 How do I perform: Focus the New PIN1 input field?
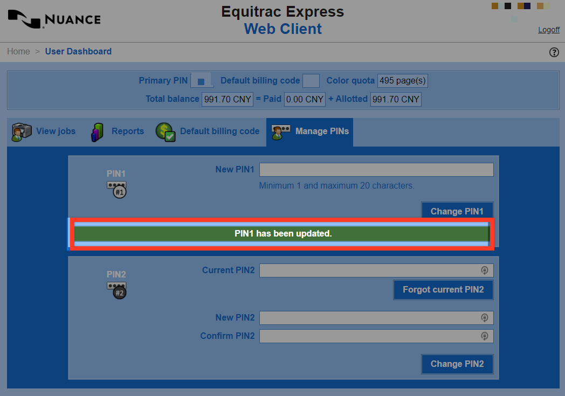pyautogui.click(x=376, y=170)
